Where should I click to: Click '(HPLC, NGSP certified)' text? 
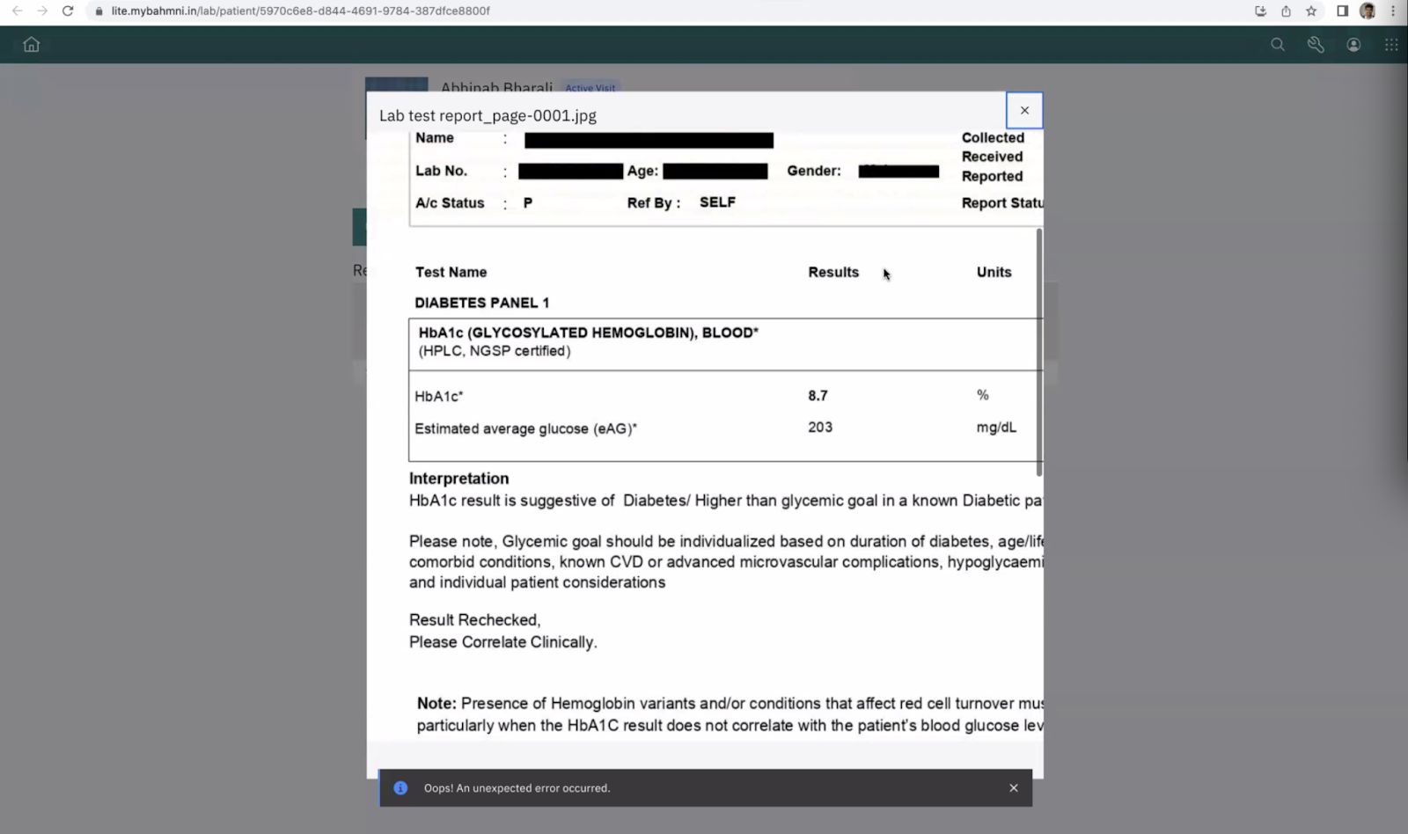point(495,351)
